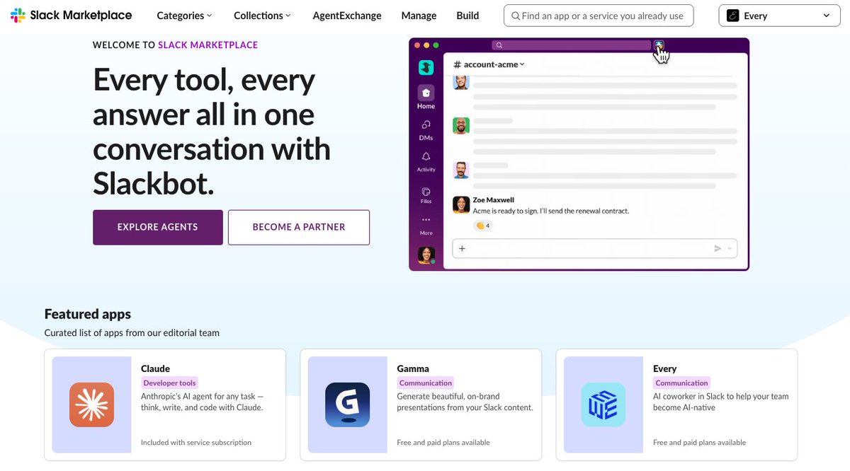Click the Every app icon in Featured apps

point(603,405)
